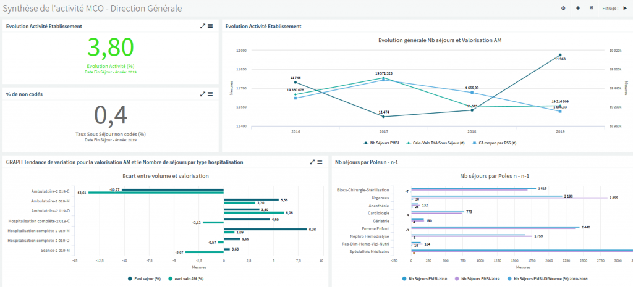The width and height of the screenshot is (633, 287).
Task: Click the clock refresh icon in header
Action: pyautogui.click(x=563, y=8)
